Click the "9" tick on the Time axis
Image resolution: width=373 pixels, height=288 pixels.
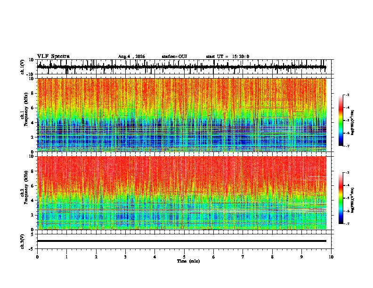point(301,257)
